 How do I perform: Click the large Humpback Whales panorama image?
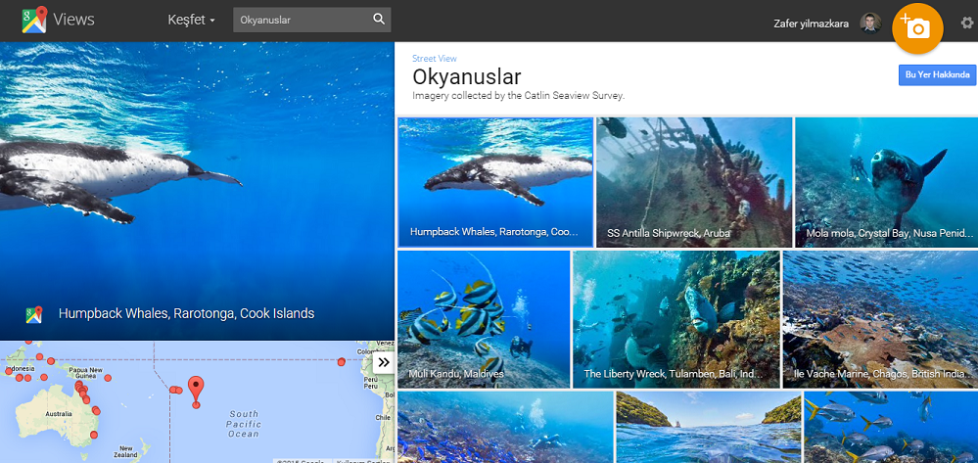[196, 176]
